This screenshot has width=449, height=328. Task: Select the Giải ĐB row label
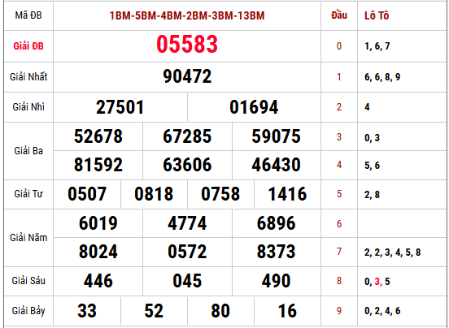point(28,46)
